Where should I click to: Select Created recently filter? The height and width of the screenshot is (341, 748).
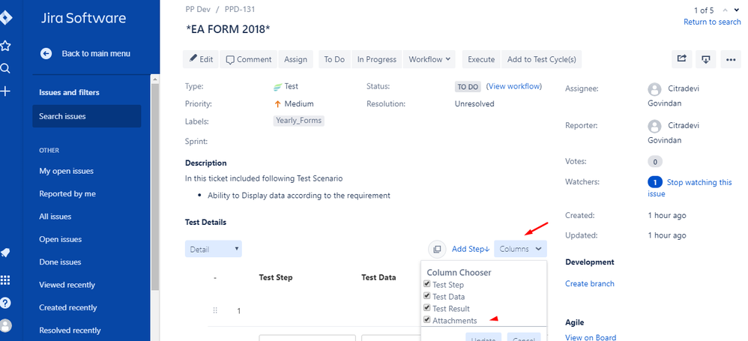point(68,307)
